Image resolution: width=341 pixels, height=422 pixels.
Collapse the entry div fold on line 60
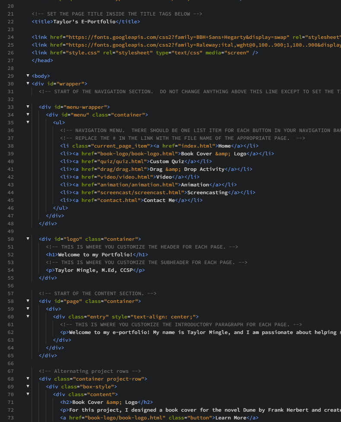[x=28, y=317]
